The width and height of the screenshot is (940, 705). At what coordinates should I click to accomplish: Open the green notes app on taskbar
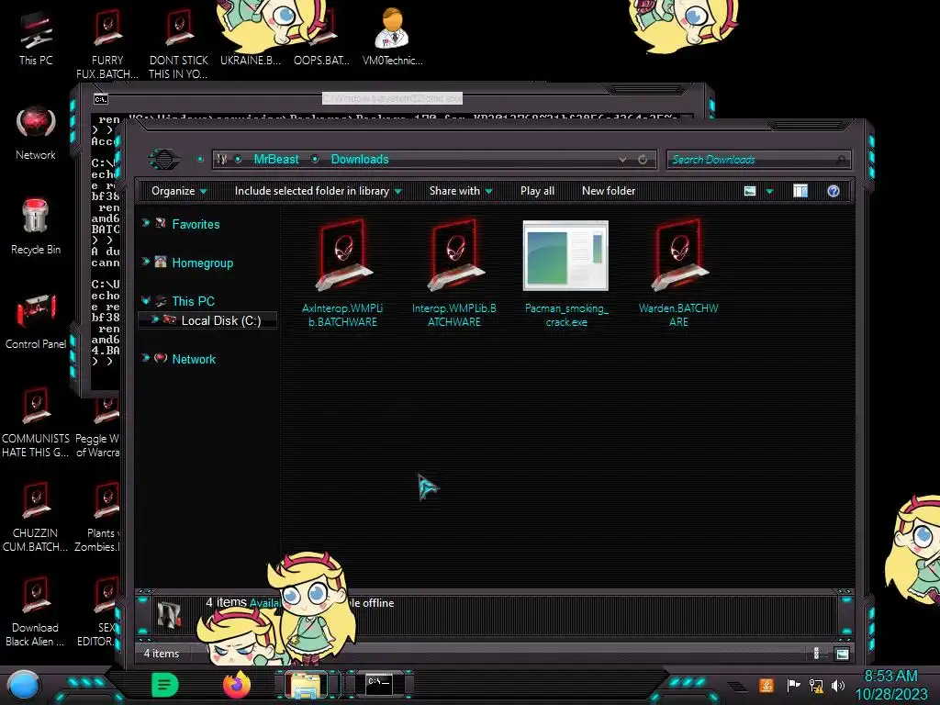[165, 685]
